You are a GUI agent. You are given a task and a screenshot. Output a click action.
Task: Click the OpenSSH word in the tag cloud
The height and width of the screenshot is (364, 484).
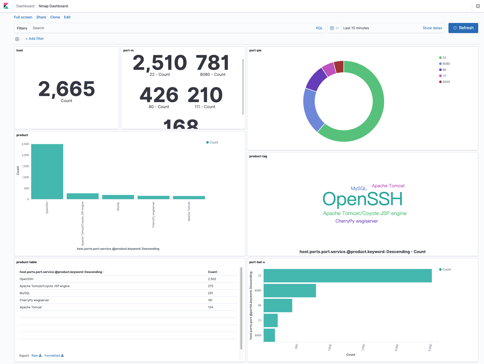pos(362,199)
